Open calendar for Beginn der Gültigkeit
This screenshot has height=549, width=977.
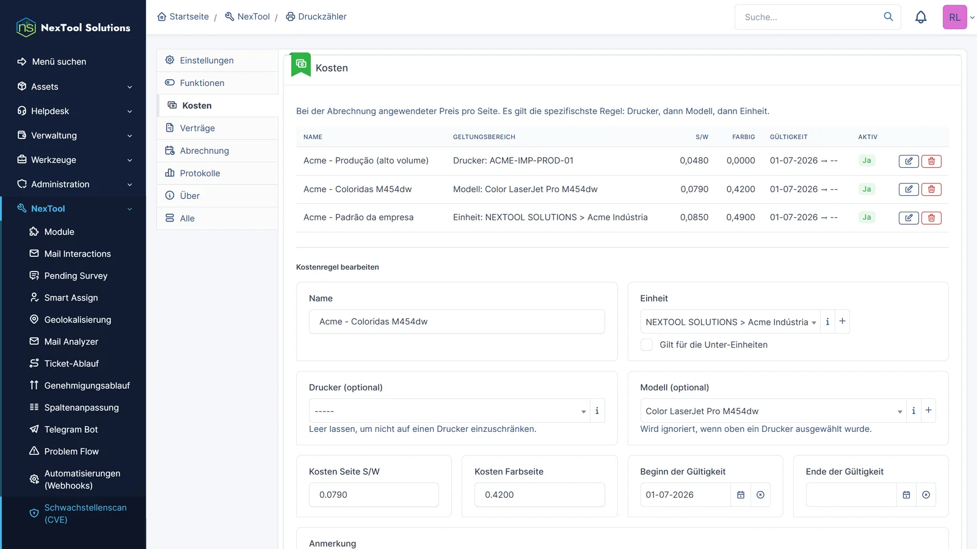point(741,495)
